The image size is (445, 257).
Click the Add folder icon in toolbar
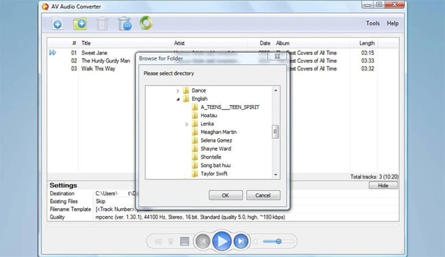coord(80,23)
